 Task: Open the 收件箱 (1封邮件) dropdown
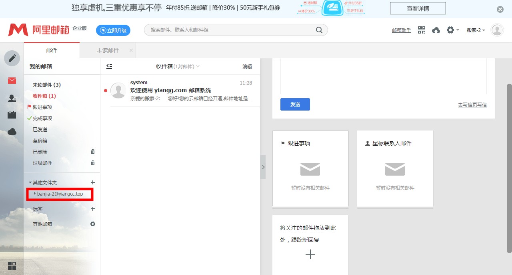tap(178, 67)
